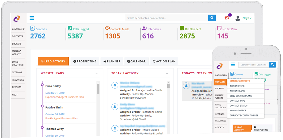Click the hamburger menu icon on desktop dashboard
The image size is (283, 140).
[32, 18]
